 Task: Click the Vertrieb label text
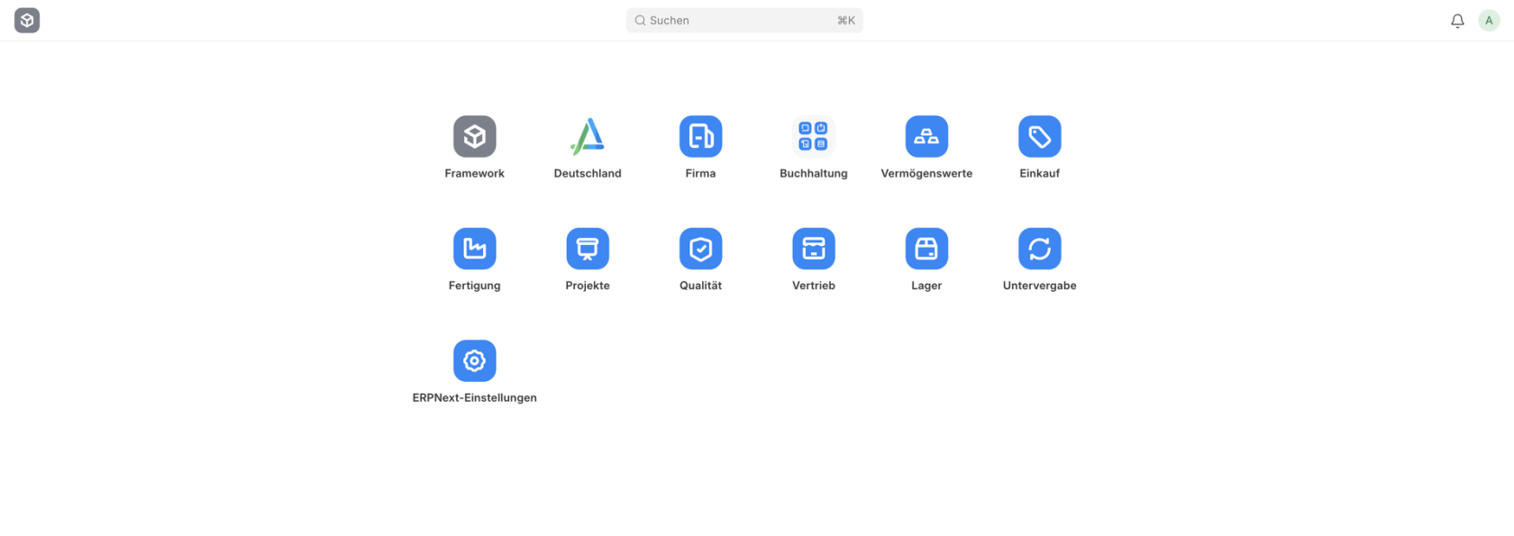[x=814, y=286]
